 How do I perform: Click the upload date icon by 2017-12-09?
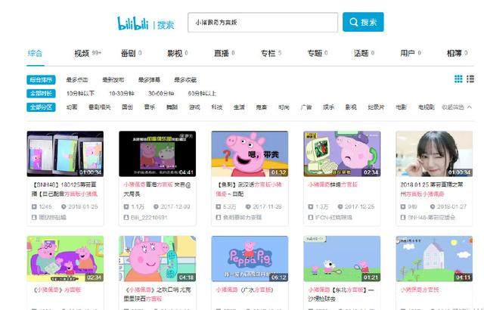[155, 206]
